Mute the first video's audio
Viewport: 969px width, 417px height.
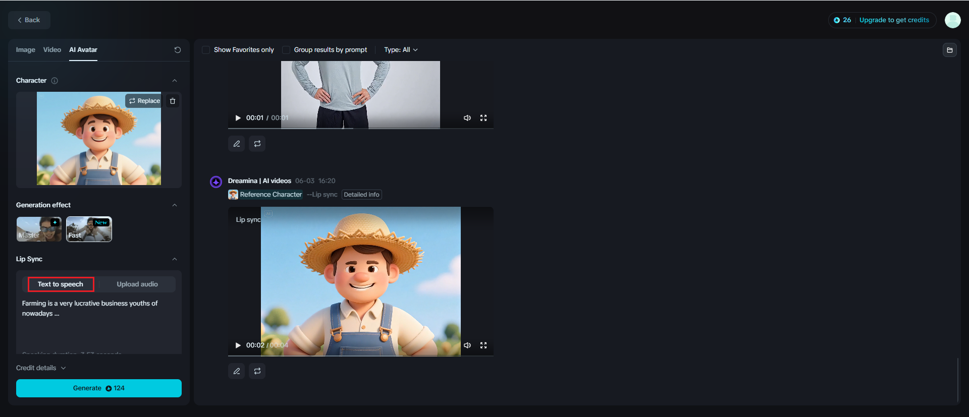coord(467,118)
